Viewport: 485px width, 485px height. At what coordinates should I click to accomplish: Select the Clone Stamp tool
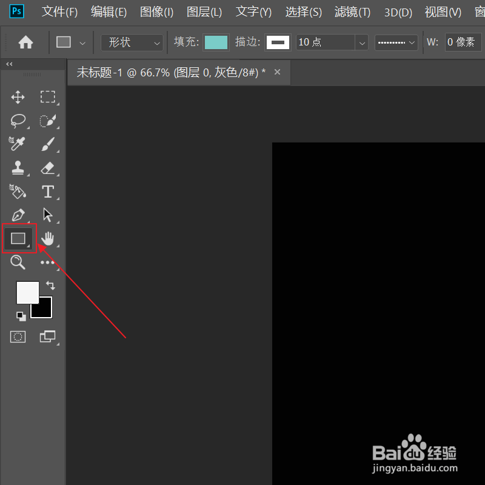18,168
